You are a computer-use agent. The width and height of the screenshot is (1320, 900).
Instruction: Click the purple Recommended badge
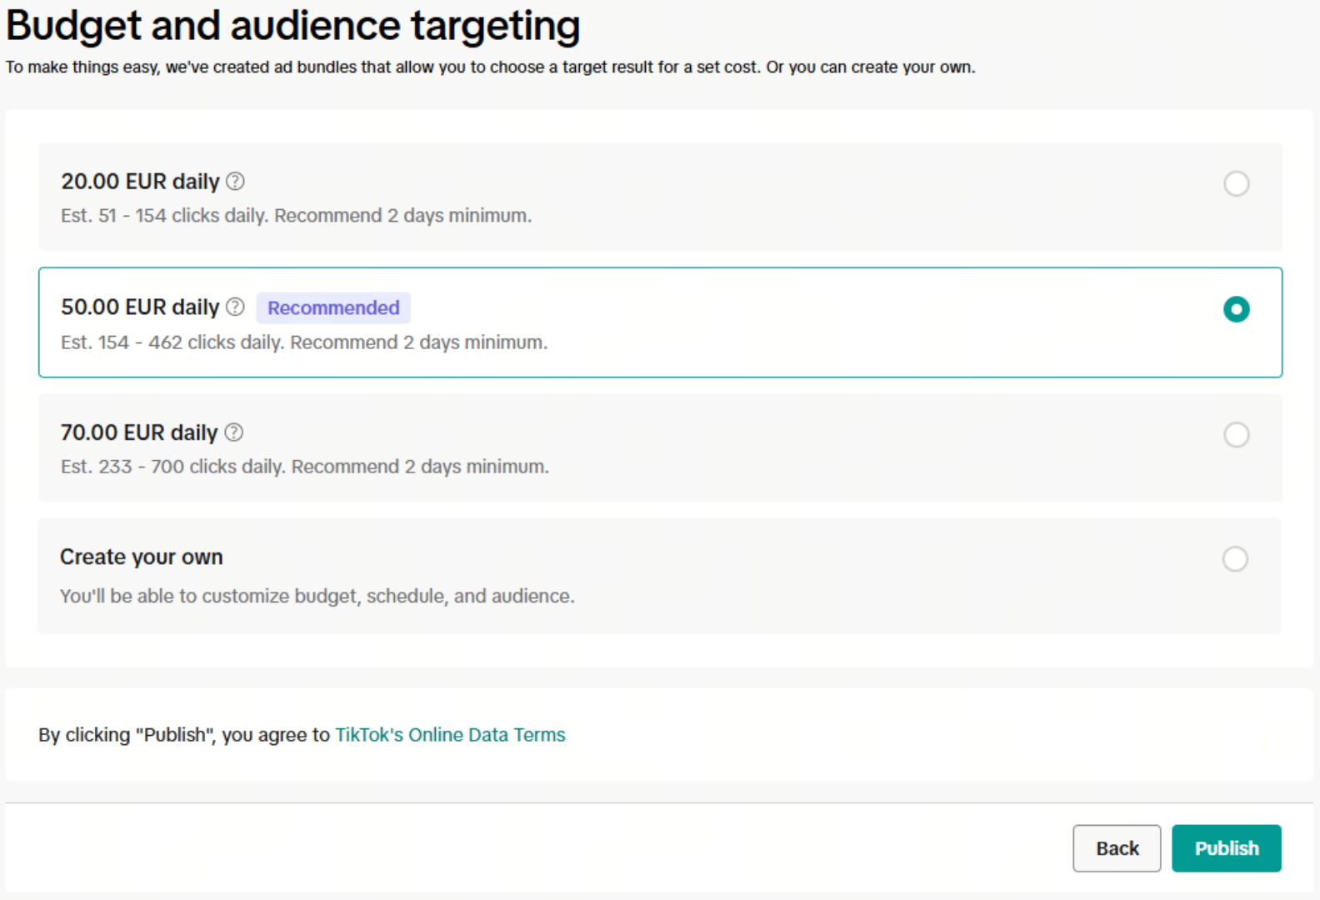click(333, 307)
